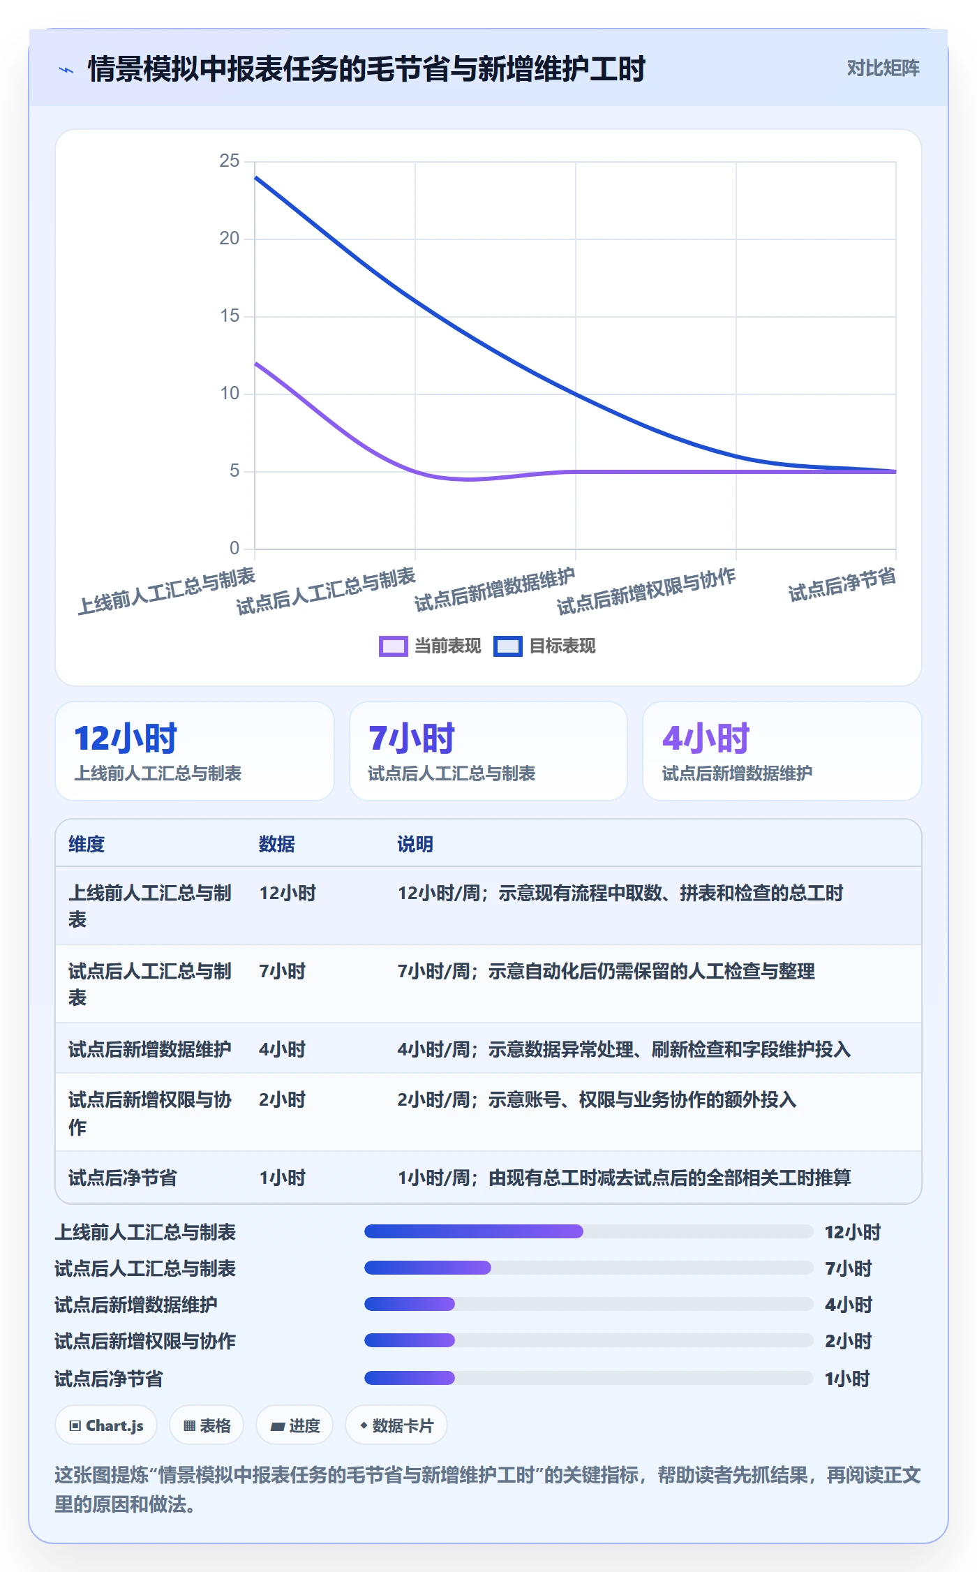Click chart axis label 试点后新增数据维护
Viewport: 977px width, 1572px height.
(495, 590)
